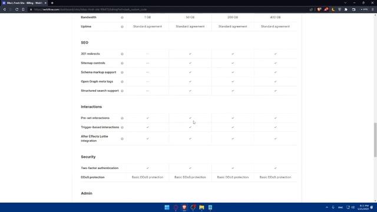Click the Structured search support label
This screenshot has width=377, height=212.
(x=100, y=91)
